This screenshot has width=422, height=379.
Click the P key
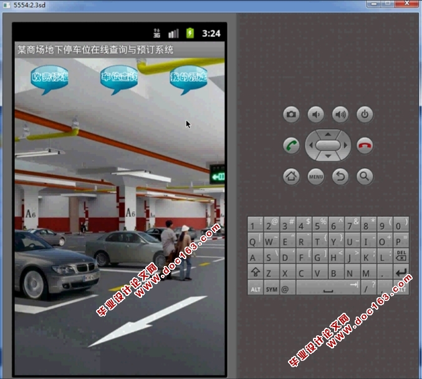(401, 240)
